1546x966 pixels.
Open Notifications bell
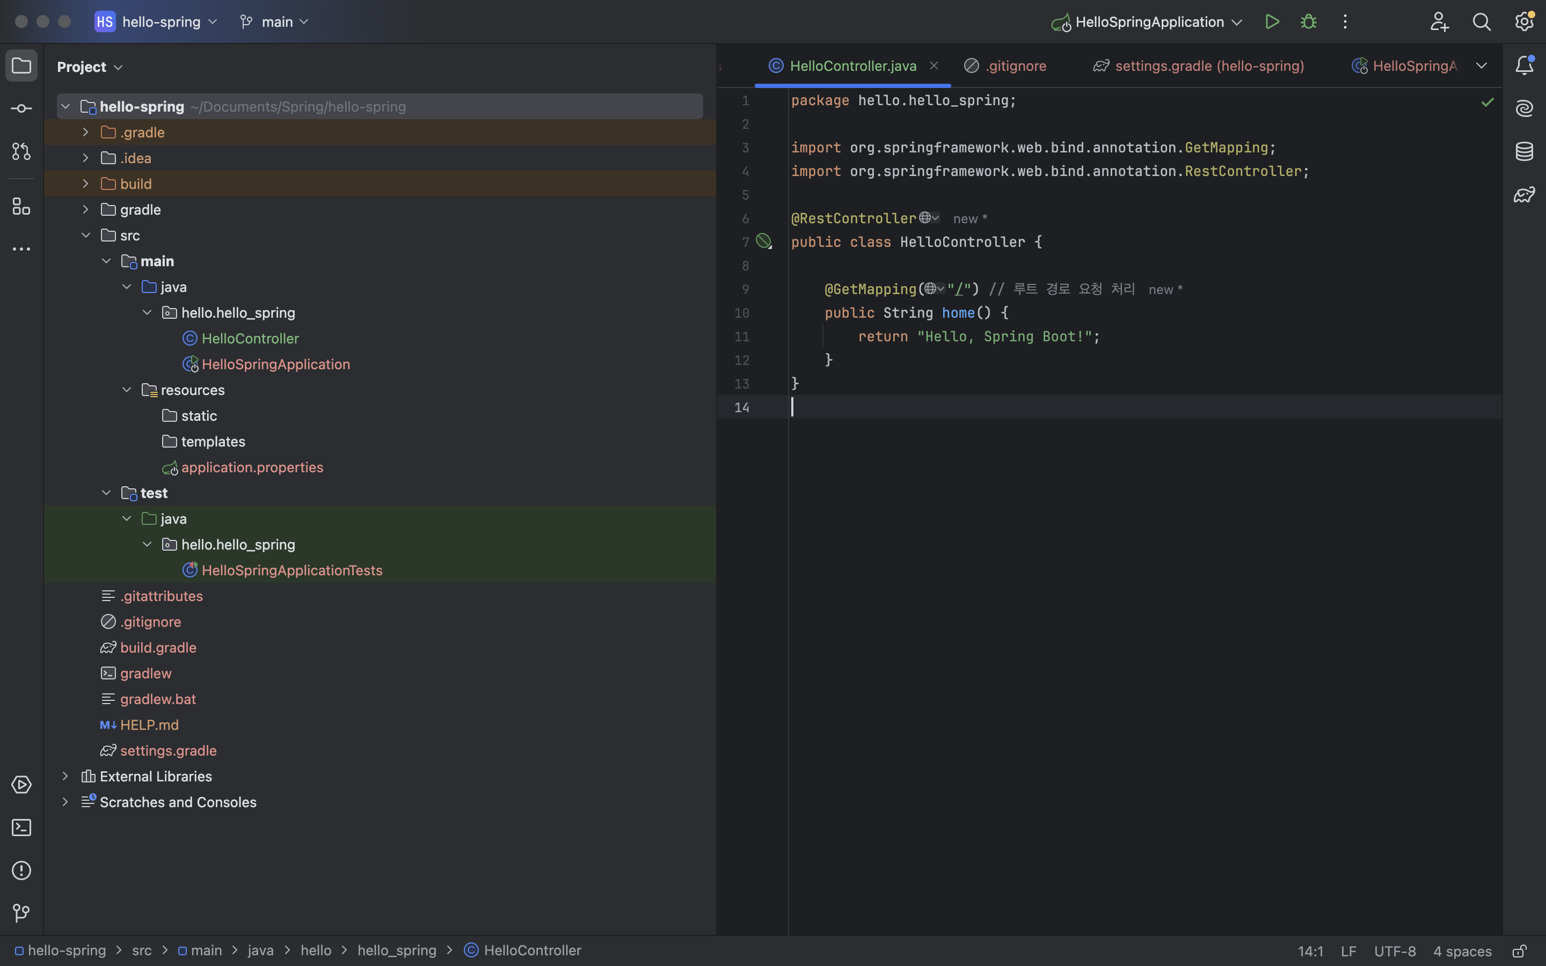point(1525,66)
